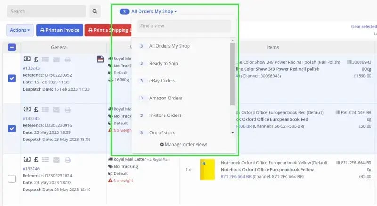Click the Print an Invoice button

pos(60,30)
